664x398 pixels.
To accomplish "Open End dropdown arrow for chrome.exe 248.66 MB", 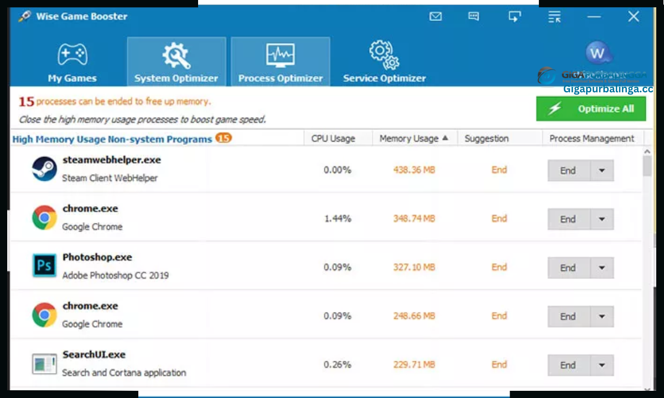I will tap(602, 316).
